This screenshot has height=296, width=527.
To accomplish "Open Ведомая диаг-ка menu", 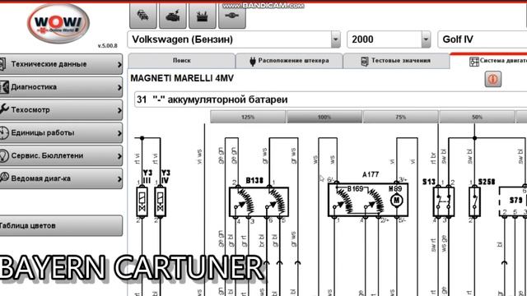I will [x=61, y=178].
